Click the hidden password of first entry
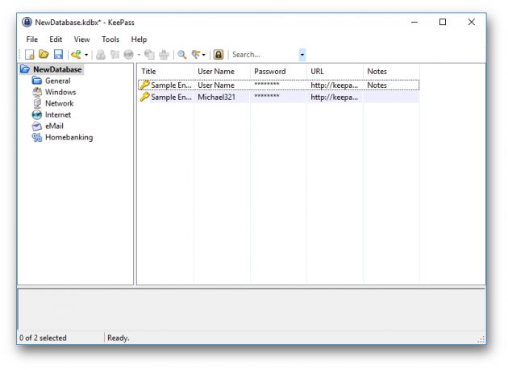 pyautogui.click(x=267, y=85)
